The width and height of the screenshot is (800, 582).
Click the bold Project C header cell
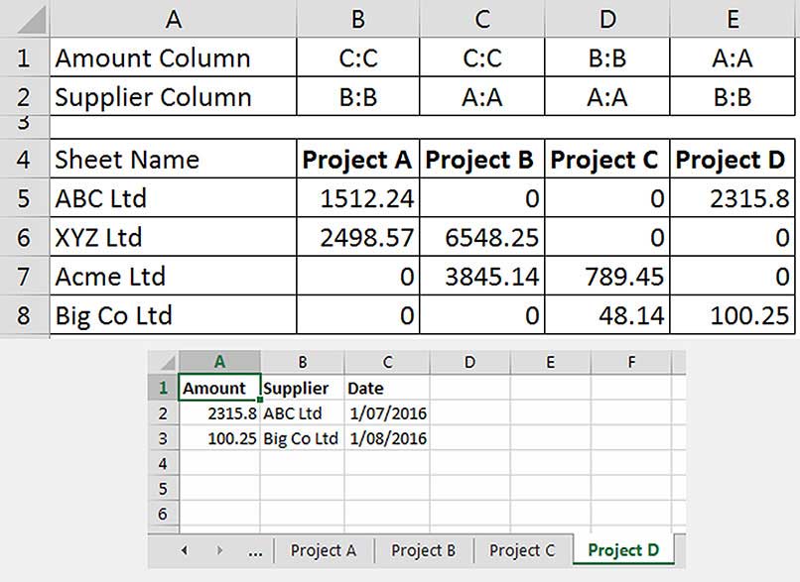click(x=606, y=160)
